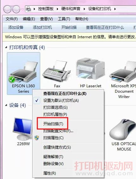
Task: Collapse the 打印机和传真 (4) group
Action: (6, 47)
